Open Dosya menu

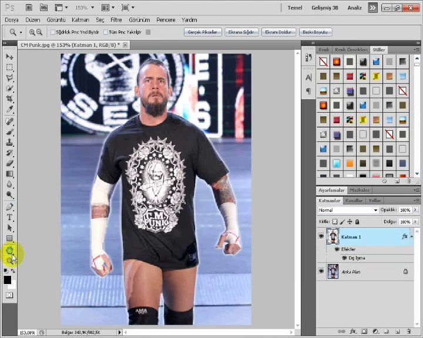(12, 20)
